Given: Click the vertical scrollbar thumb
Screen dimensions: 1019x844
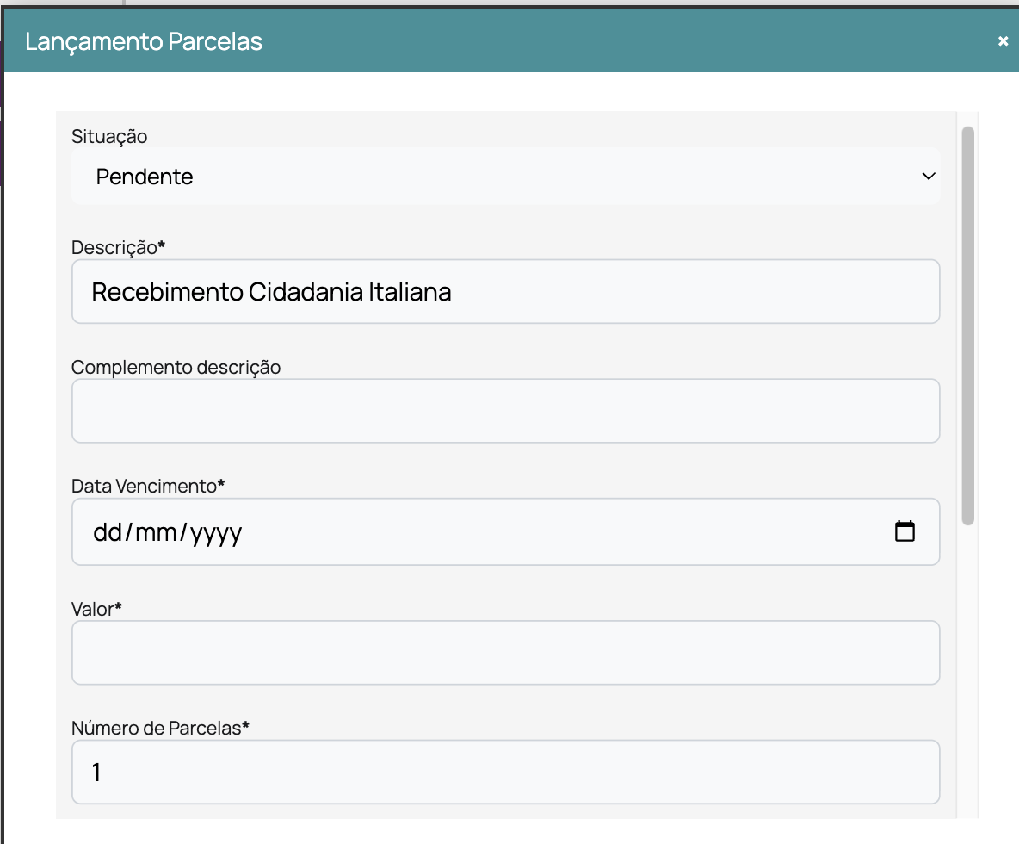Looking at the screenshot, I should pyautogui.click(x=967, y=326).
